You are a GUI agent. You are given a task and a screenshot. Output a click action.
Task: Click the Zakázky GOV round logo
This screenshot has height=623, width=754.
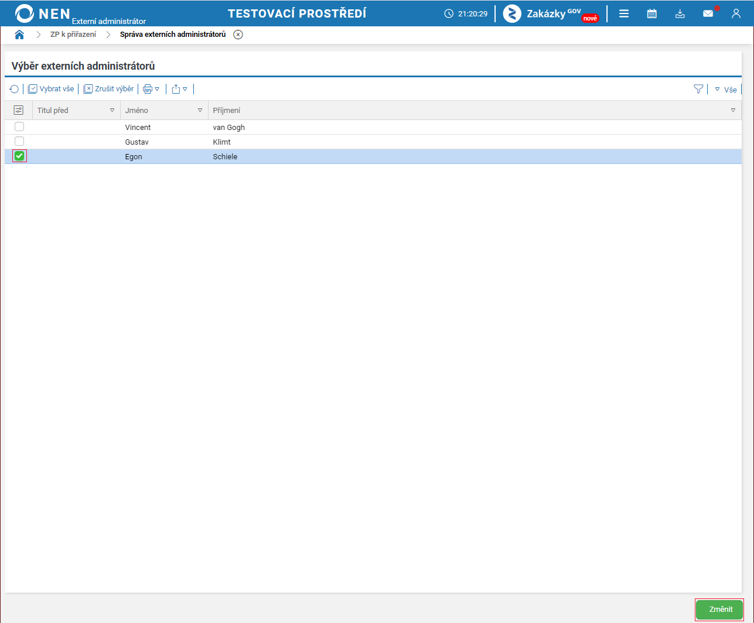(x=512, y=13)
